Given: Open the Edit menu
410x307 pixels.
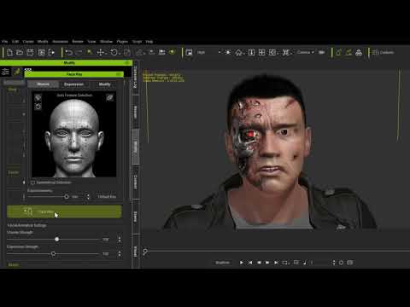Looking at the screenshot, I should [15, 42].
